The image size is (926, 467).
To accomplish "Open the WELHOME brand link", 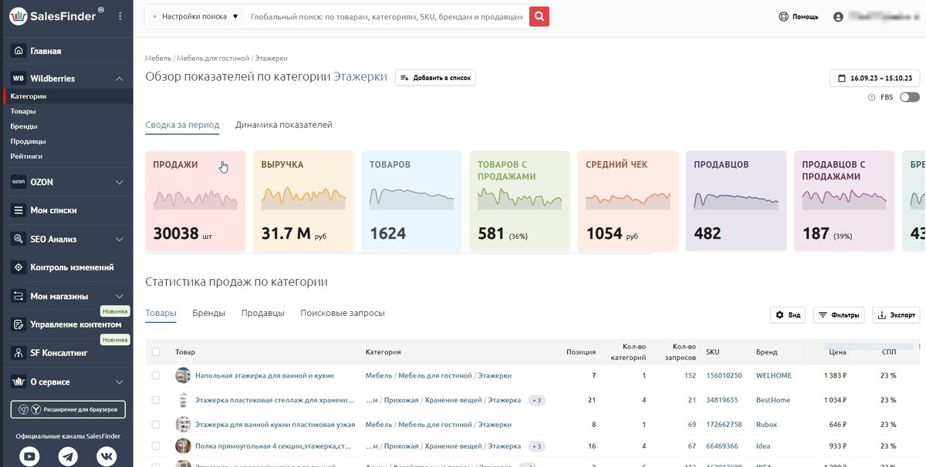I will [x=773, y=375].
